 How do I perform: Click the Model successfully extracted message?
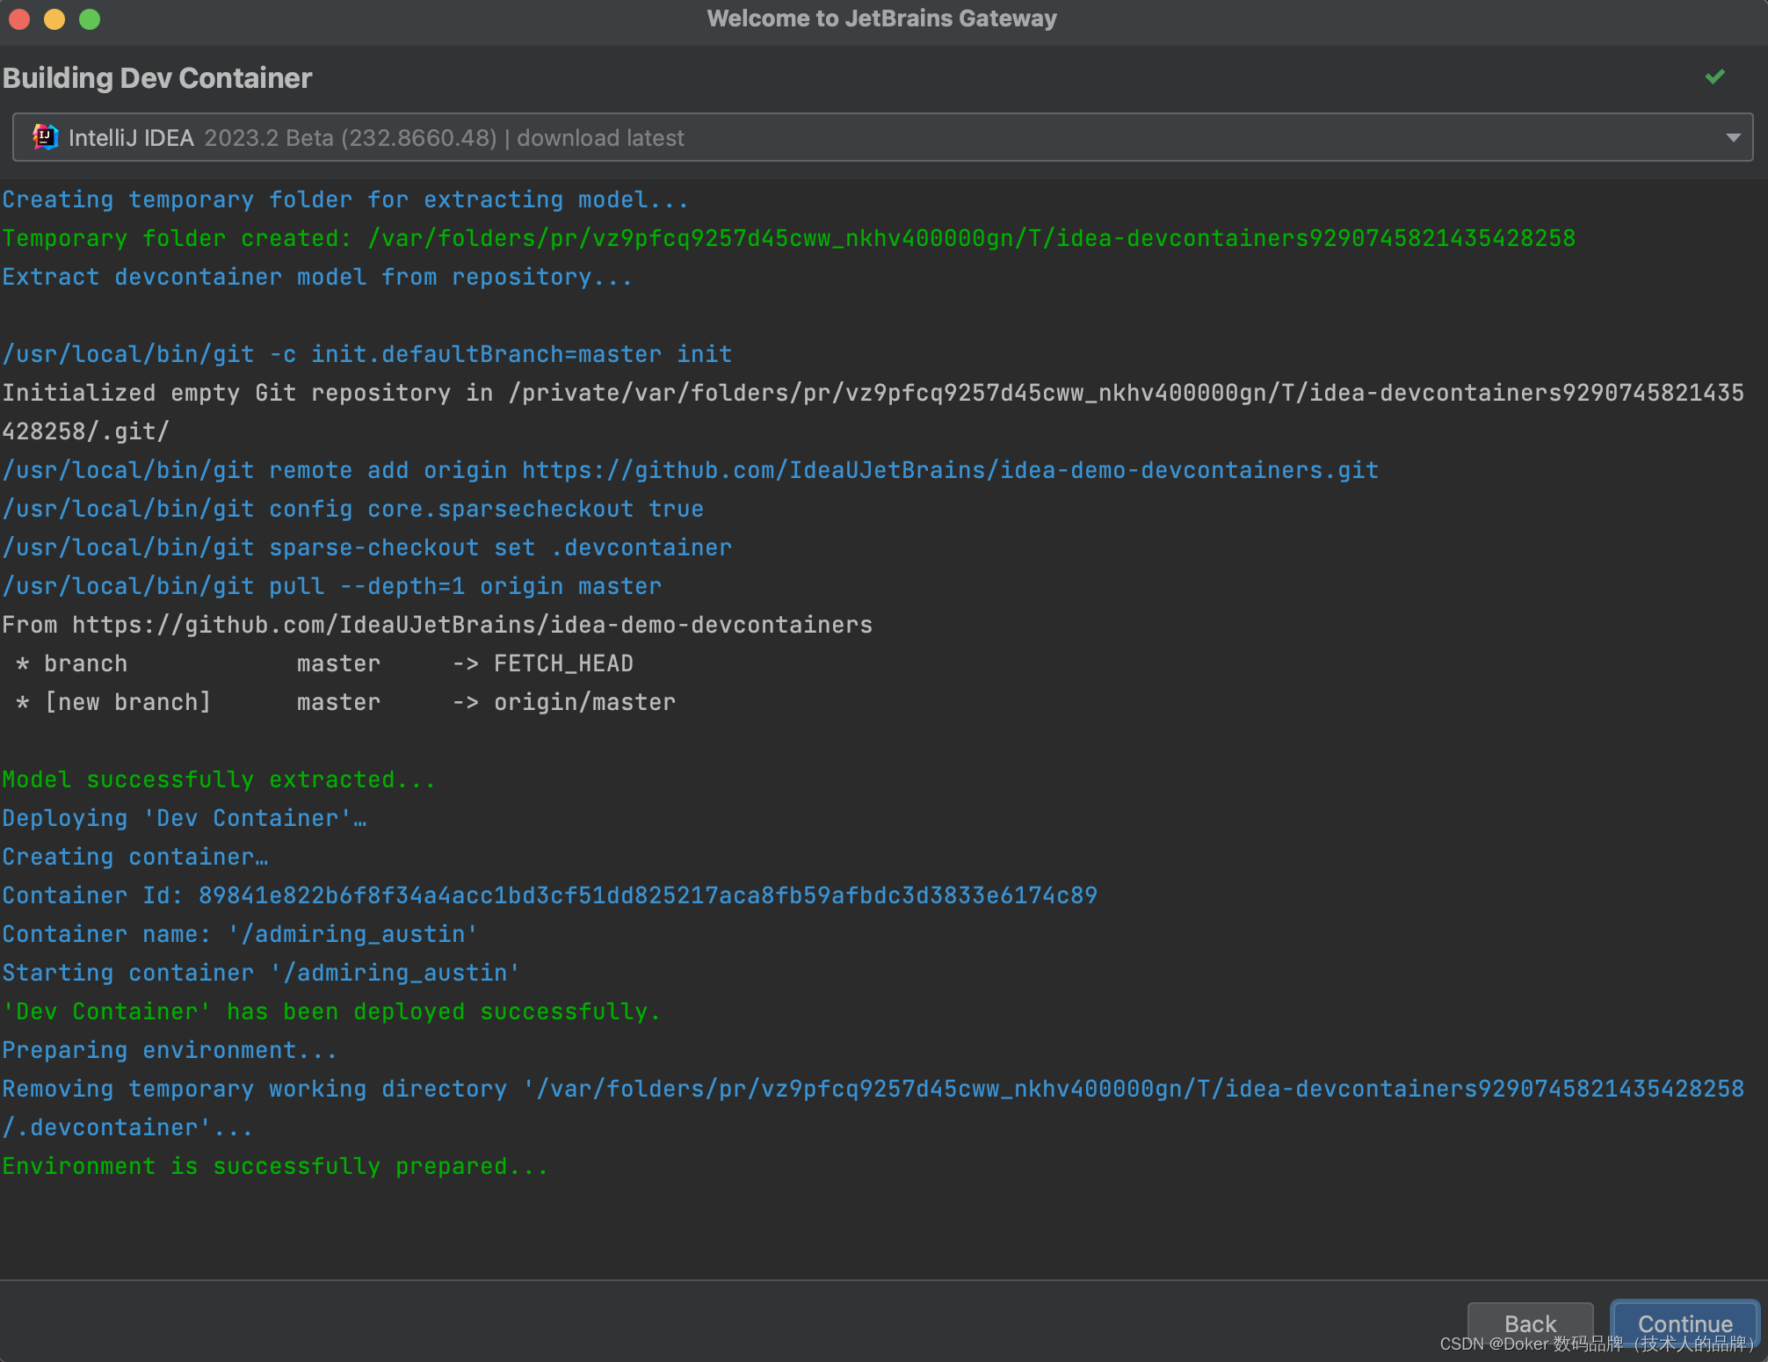[x=218, y=779]
